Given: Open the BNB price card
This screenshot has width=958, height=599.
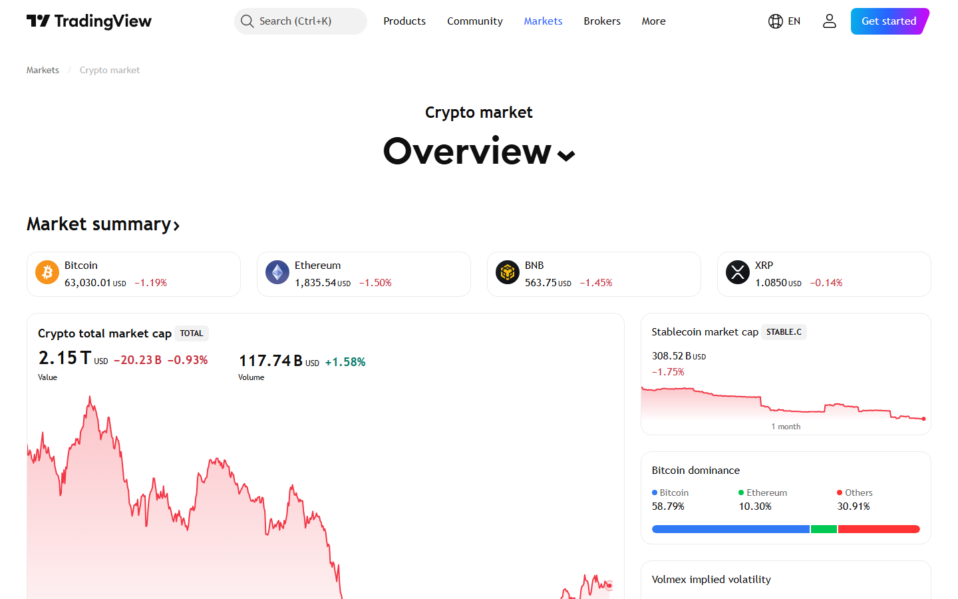Looking at the screenshot, I should click(x=594, y=274).
